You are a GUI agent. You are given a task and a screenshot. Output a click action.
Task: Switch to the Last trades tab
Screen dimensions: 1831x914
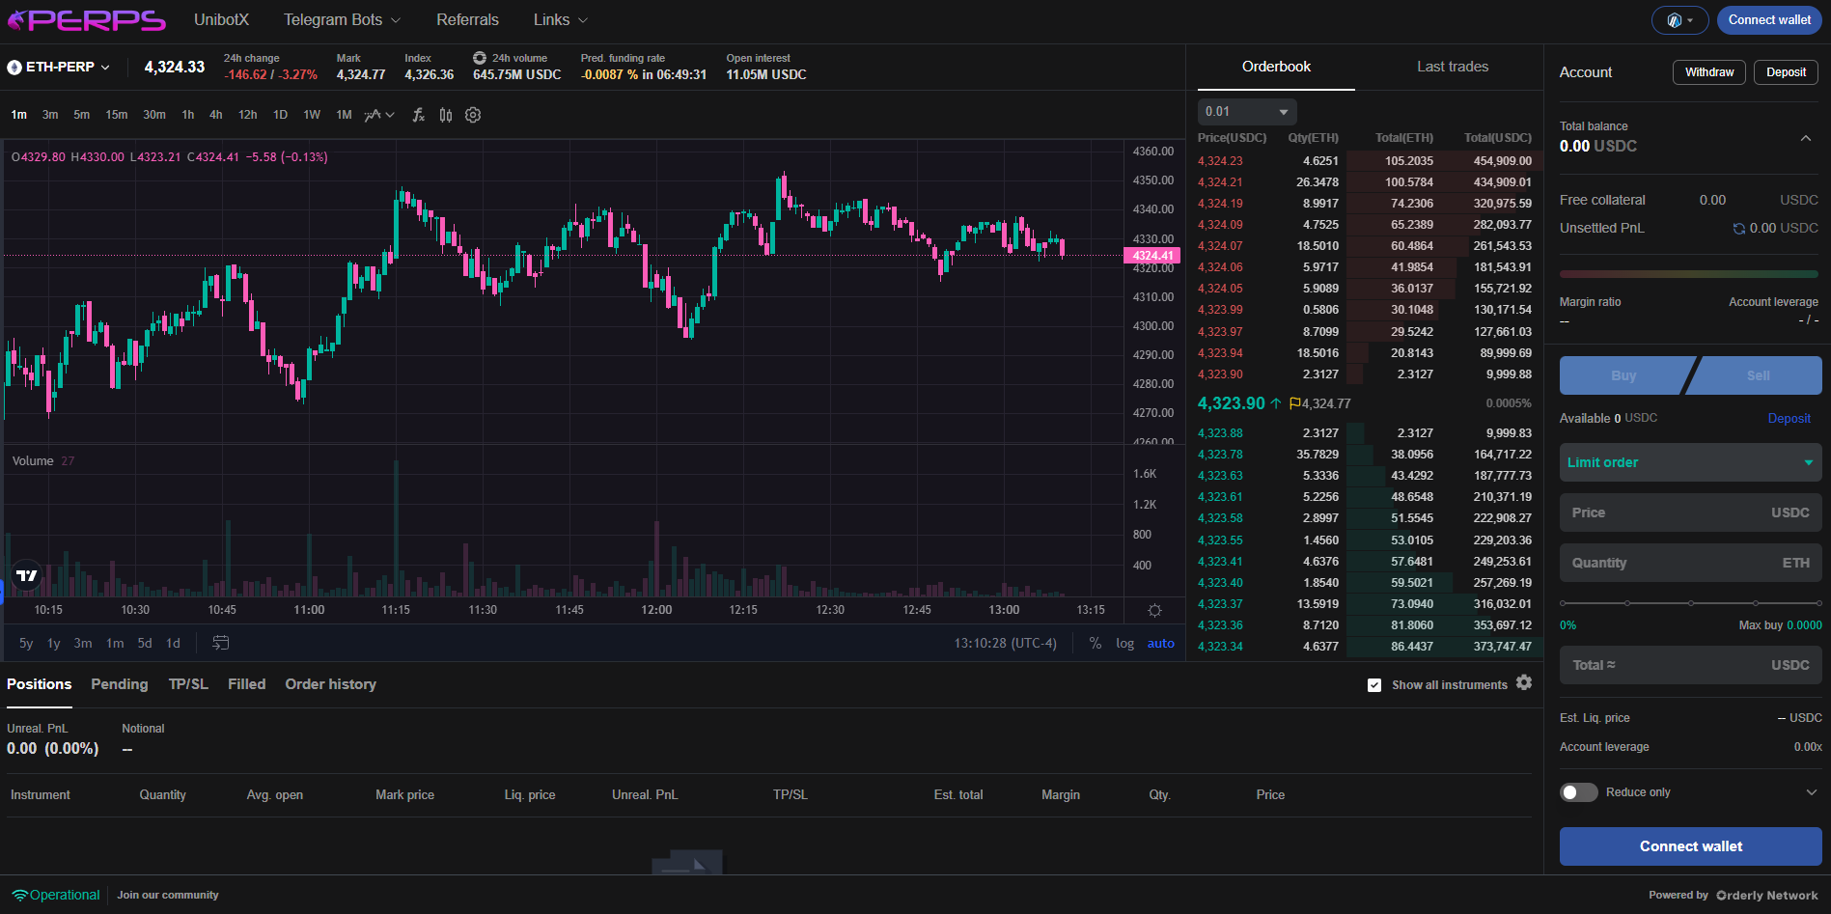click(x=1452, y=67)
